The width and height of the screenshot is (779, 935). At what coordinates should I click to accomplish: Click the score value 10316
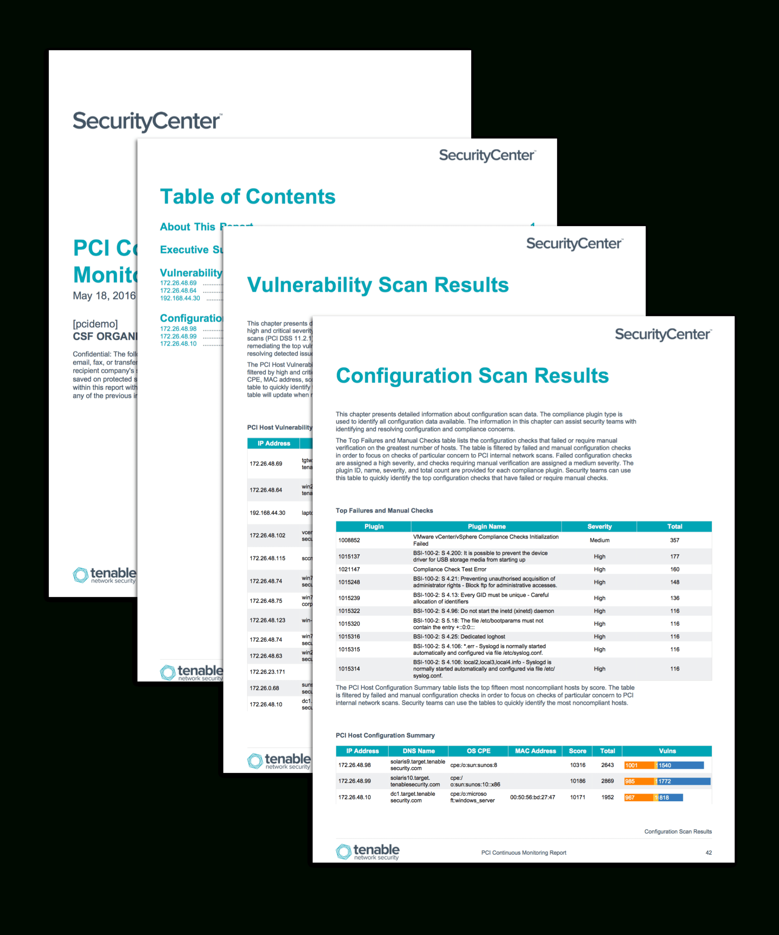(x=577, y=766)
